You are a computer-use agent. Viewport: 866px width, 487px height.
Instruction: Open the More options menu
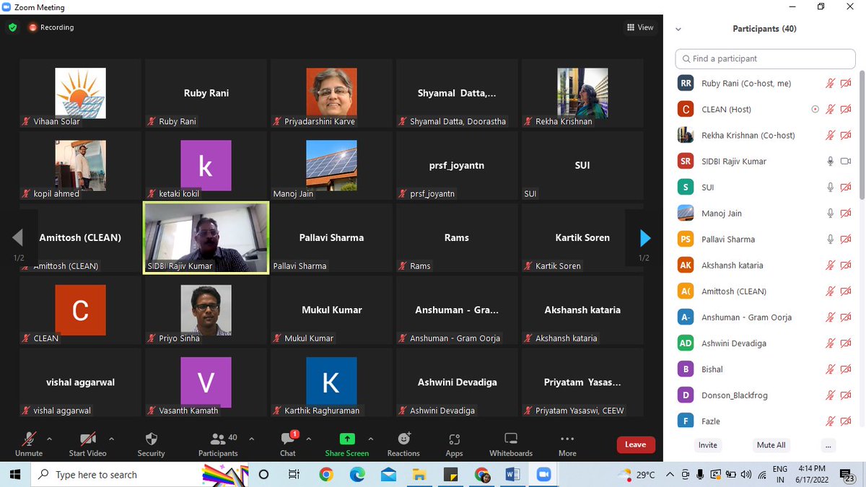point(567,444)
